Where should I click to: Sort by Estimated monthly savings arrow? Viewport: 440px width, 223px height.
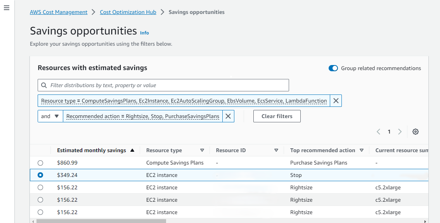tap(132, 151)
